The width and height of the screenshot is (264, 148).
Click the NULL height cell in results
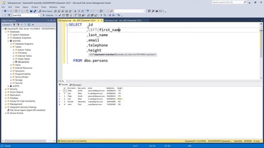pos(120,99)
